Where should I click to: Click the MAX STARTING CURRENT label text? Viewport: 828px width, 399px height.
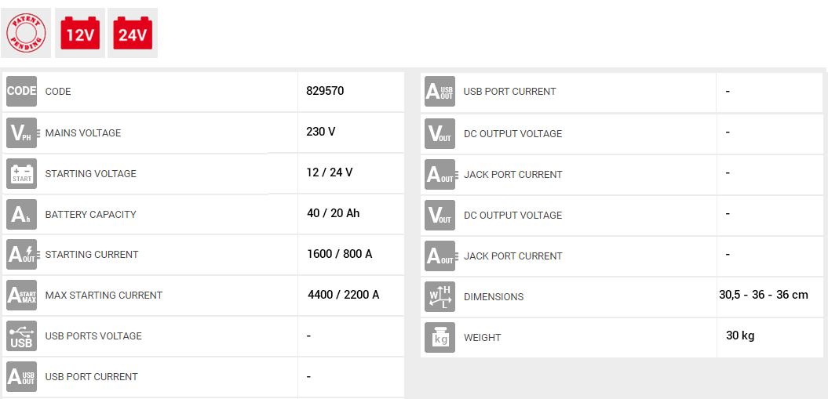pyautogui.click(x=104, y=296)
